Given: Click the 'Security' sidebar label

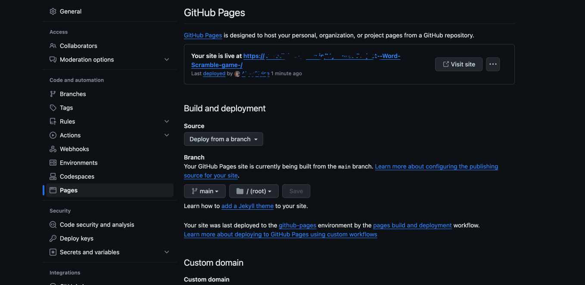Looking at the screenshot, I should coord(60,211).
